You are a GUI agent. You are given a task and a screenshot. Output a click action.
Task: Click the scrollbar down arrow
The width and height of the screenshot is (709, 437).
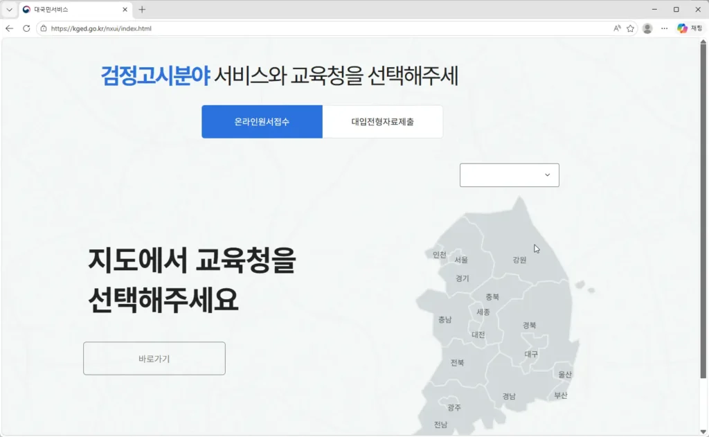pos(703,431)
